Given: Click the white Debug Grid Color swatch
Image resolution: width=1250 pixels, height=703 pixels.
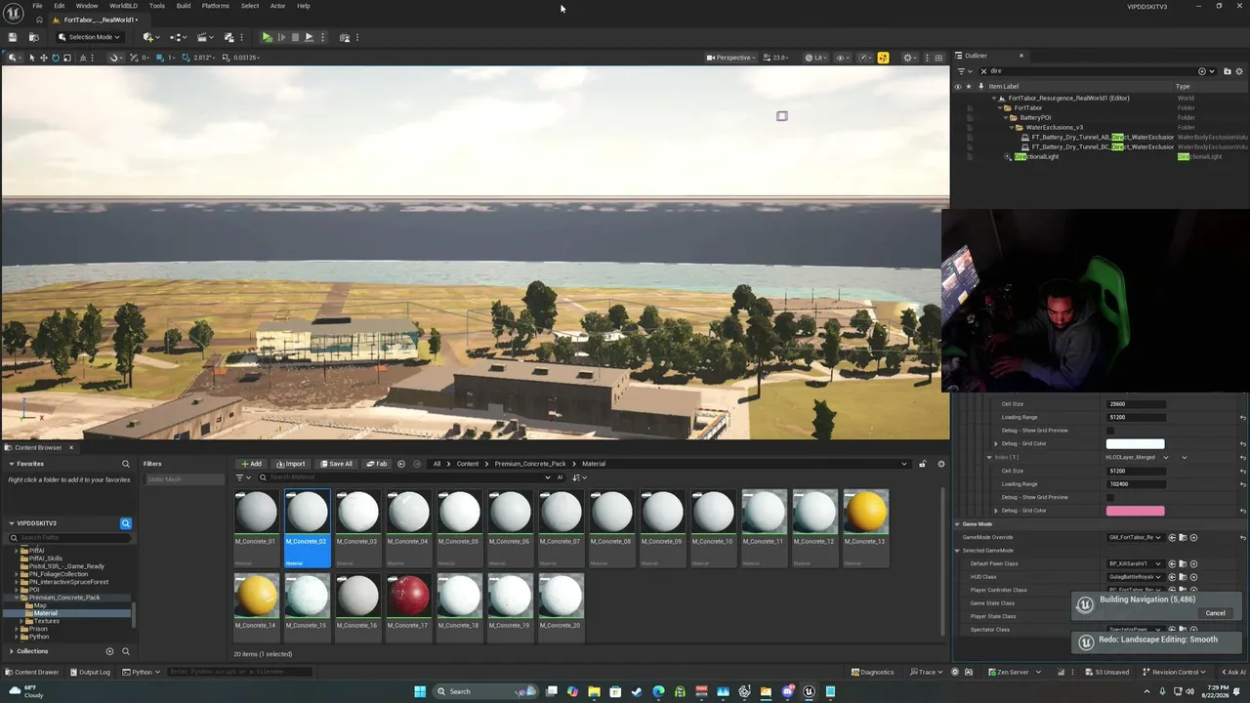Looking at the screenshot, I should 1135,444.
